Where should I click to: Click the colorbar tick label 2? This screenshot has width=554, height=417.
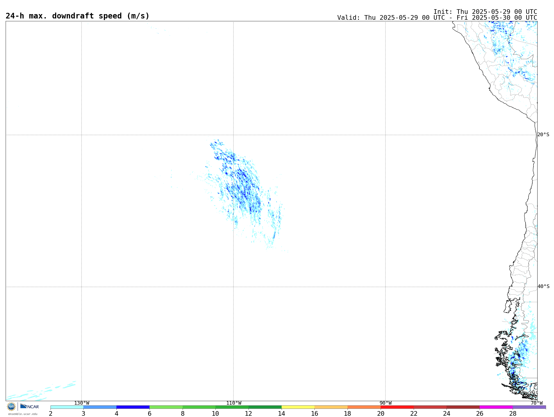pos(51,413)
